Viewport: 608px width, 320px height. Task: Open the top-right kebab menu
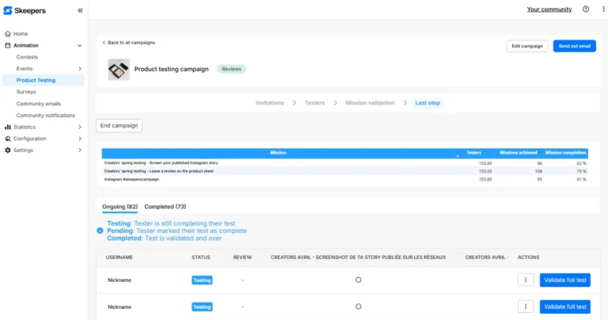(603, 9)
